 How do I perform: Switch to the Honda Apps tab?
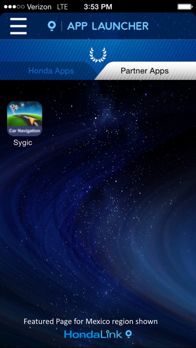click(x=51, y=71)
